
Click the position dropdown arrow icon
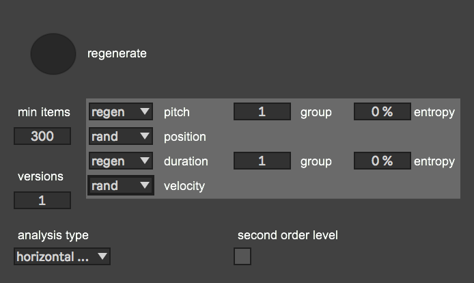(x=145, y=136)
